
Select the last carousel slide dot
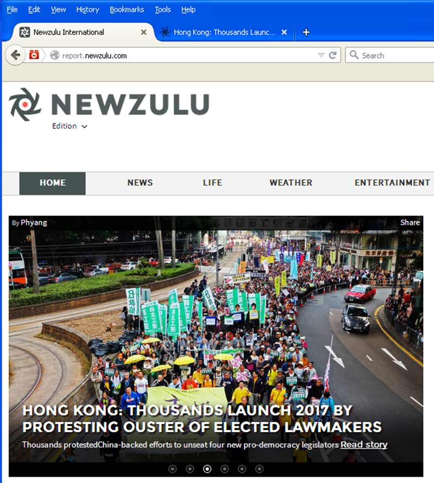click(x=259, y=469)
